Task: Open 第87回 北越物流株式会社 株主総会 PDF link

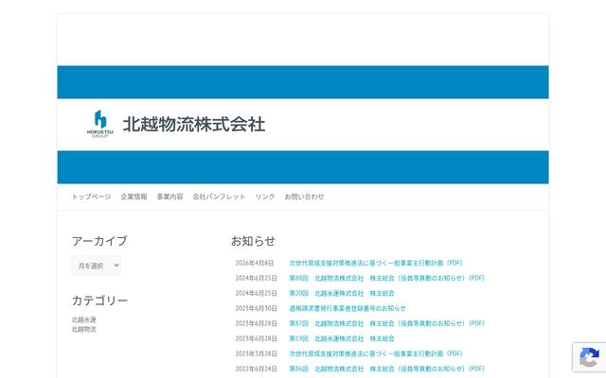Action: click(x=387, y=323)
